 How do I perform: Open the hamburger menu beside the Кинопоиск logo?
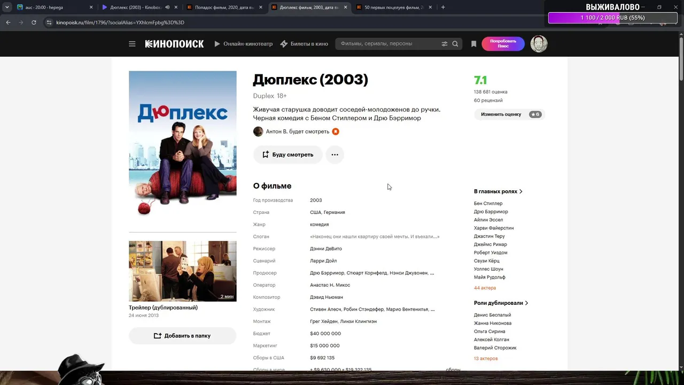pyautogui.click(x=132, y=44)
